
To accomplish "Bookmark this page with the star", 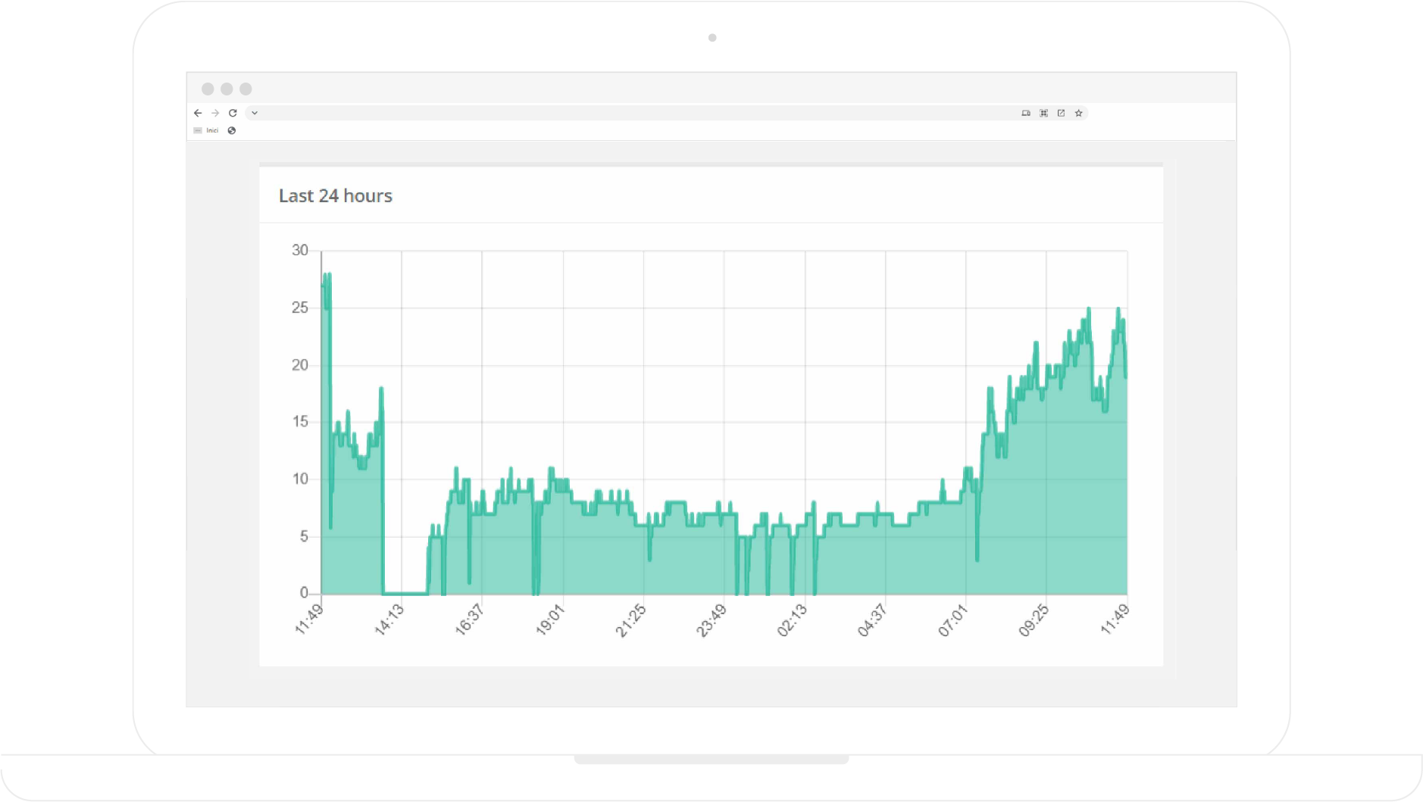I will point(1078,113).
